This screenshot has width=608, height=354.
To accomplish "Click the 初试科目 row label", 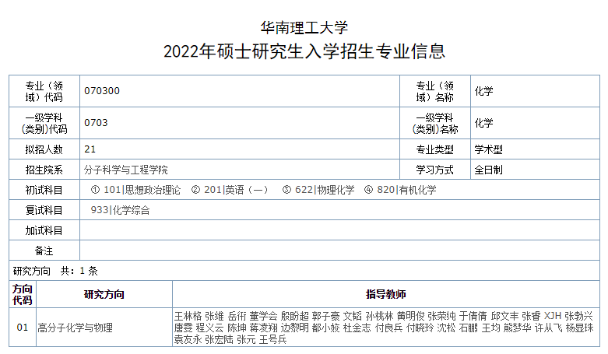I will tap(44, 190).
